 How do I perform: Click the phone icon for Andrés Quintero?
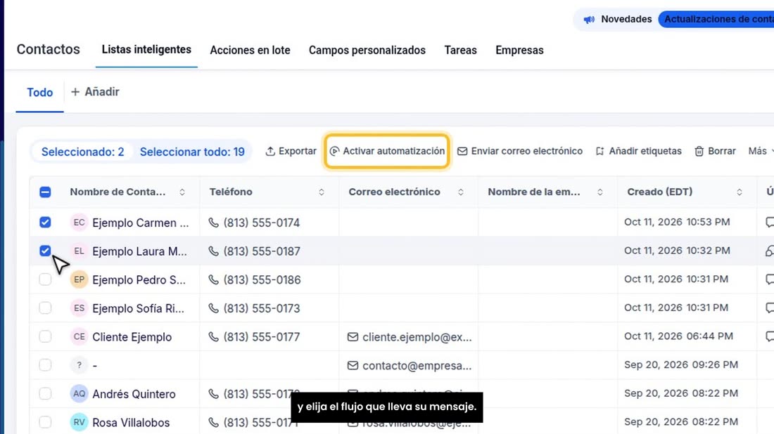click(213, 394)
